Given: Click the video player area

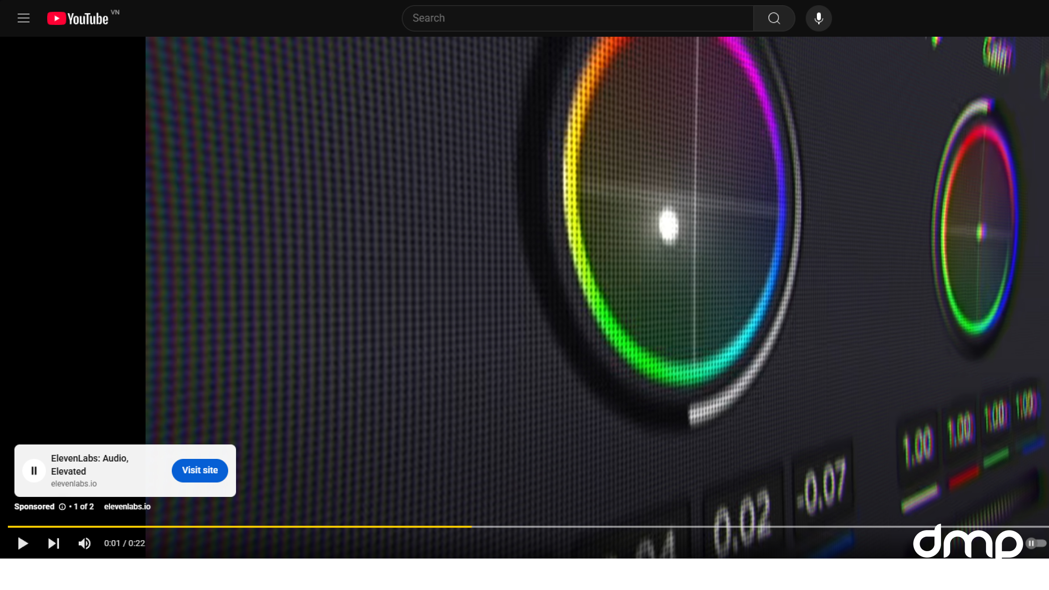Looking at the screenshot, I should [x=524, y=262].
